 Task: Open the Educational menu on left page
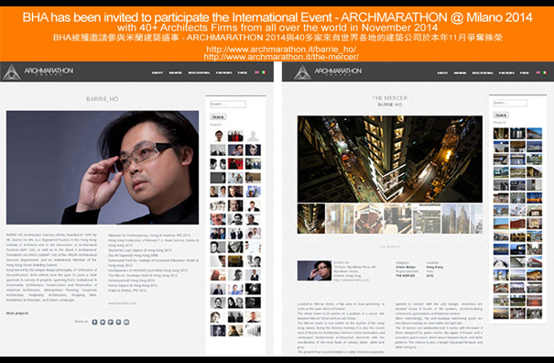[x=199, y=73]
